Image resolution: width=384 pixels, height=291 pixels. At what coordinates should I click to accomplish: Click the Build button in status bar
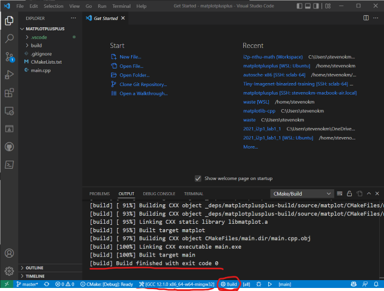click(x=229, y=284)
